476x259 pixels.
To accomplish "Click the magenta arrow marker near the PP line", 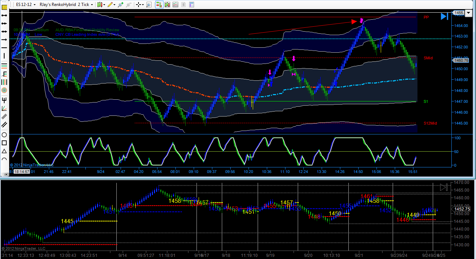I will 361,21.
